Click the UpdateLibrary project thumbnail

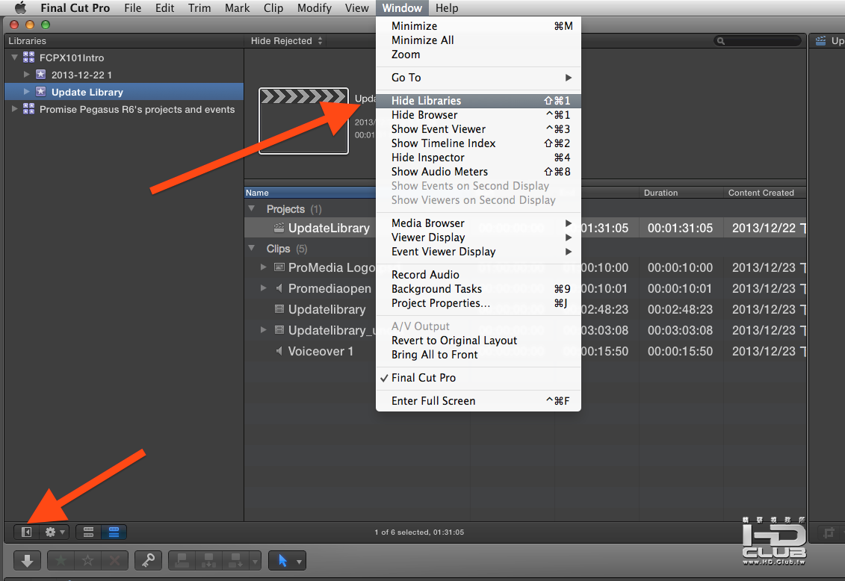[303, 121]
